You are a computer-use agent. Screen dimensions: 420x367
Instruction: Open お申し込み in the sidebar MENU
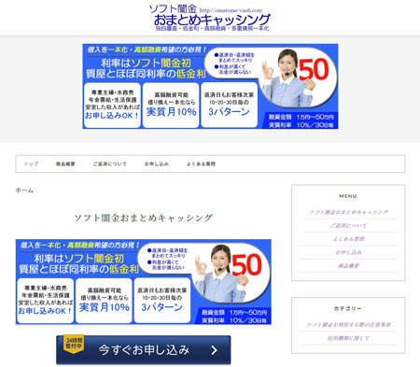point(348,252)
